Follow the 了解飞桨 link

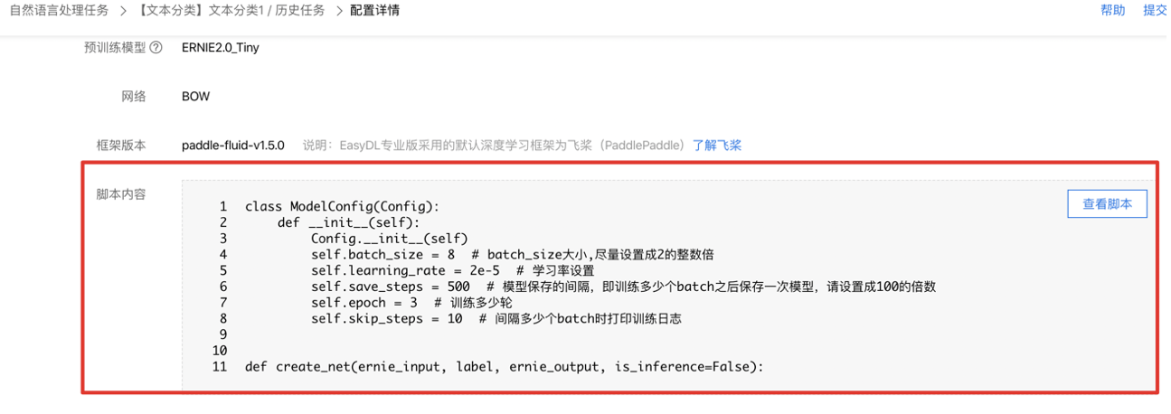[x=717, y=145]
